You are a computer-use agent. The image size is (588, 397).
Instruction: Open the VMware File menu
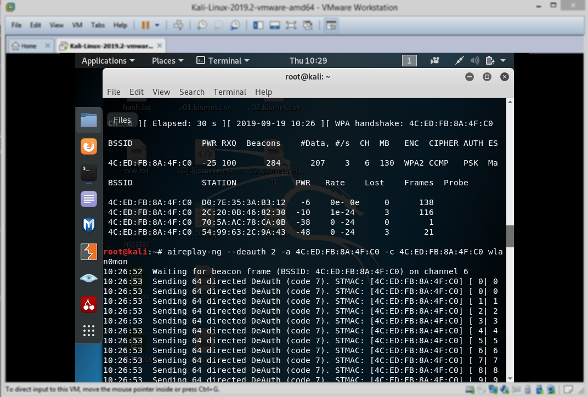pyautogui.click(x=16, y=25)
